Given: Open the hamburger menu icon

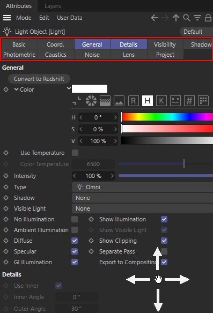Looking at the screenshot, I should click(x=7, y=18).
